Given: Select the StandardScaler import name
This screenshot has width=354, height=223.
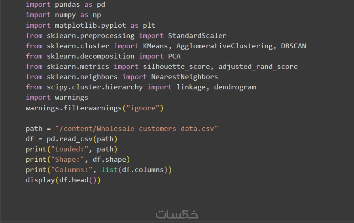Looking at the screenshot, I should pos(197,36).
